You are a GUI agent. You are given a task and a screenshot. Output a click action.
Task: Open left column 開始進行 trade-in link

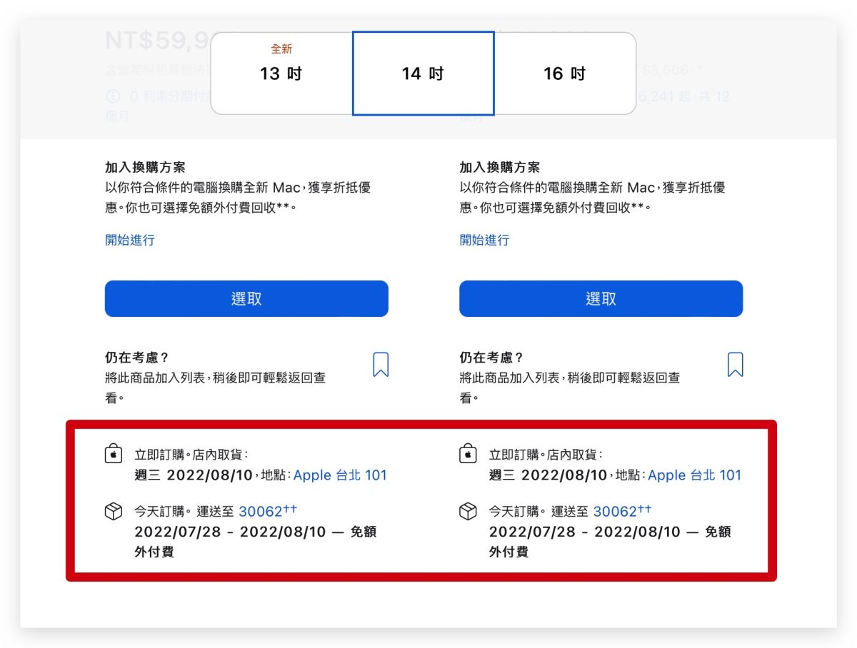pos(130,240)
